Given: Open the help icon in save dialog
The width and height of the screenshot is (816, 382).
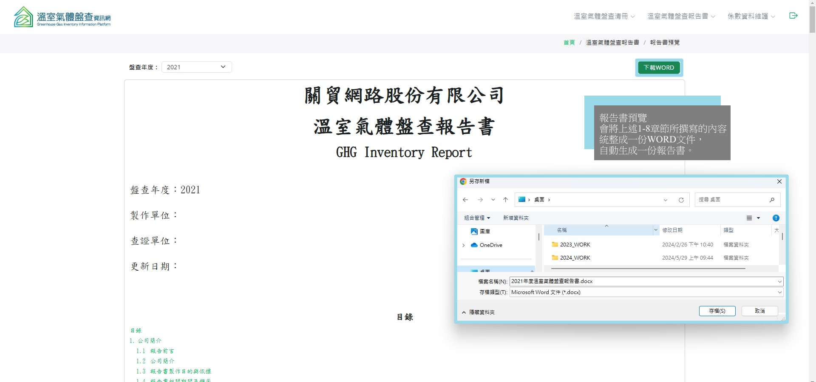Looking at the screenshot, I should click(x=776, y=218).
